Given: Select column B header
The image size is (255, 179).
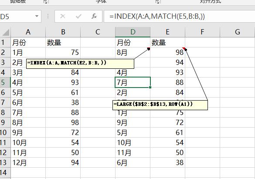Looking at the screenshot, I should [63, 32].
